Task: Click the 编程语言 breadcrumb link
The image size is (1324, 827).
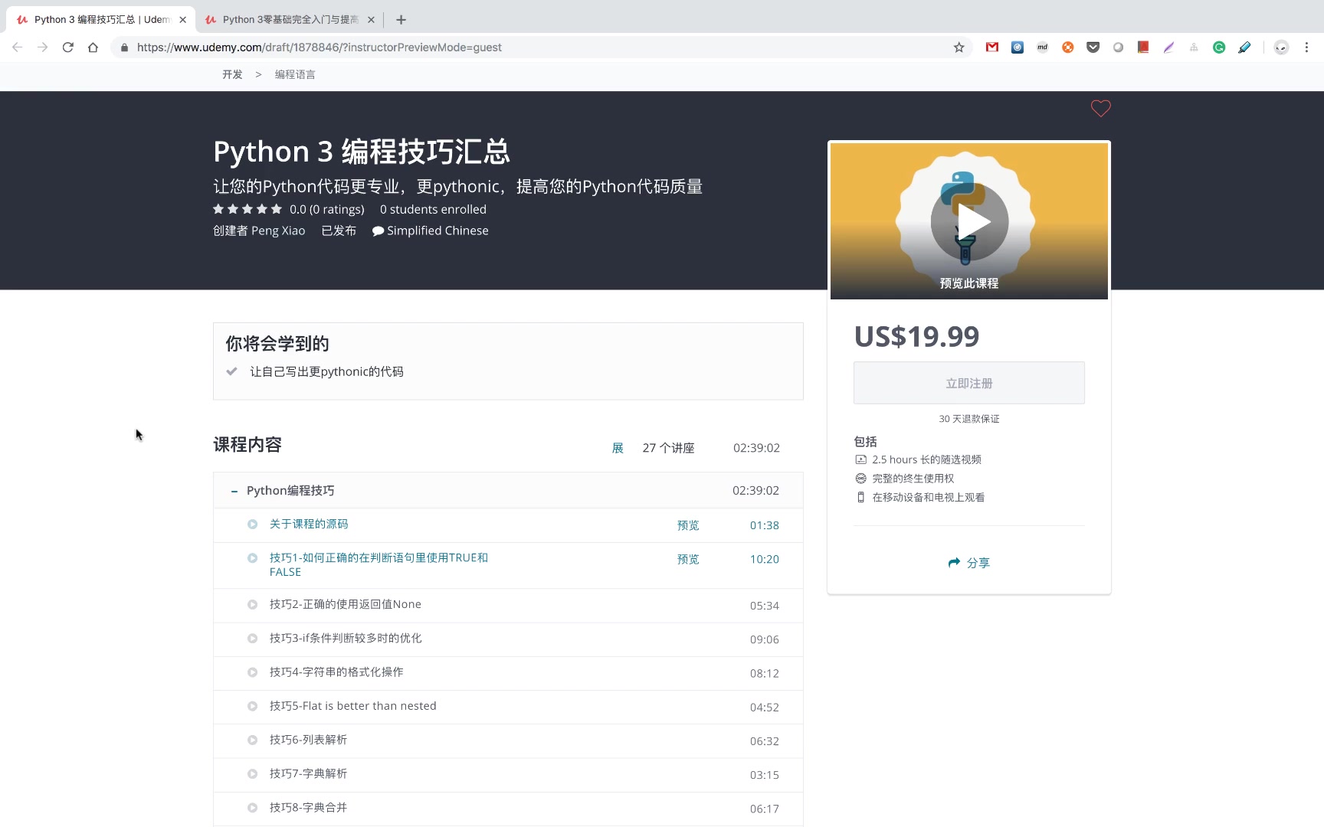Action: [x=295, y=74]
